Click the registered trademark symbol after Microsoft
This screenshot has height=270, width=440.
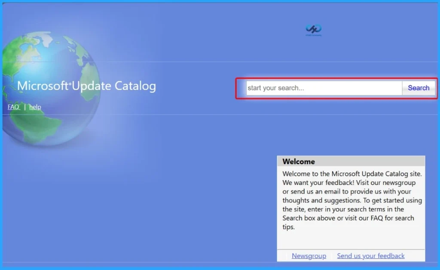coord(70,85)
